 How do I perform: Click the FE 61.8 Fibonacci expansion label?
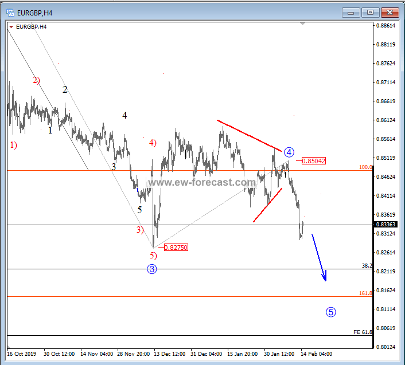click(363, 332)
